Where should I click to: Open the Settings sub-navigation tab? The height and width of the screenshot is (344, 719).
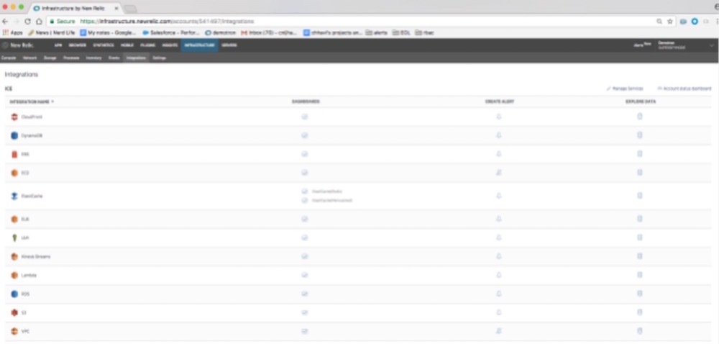tap(159, 58)
